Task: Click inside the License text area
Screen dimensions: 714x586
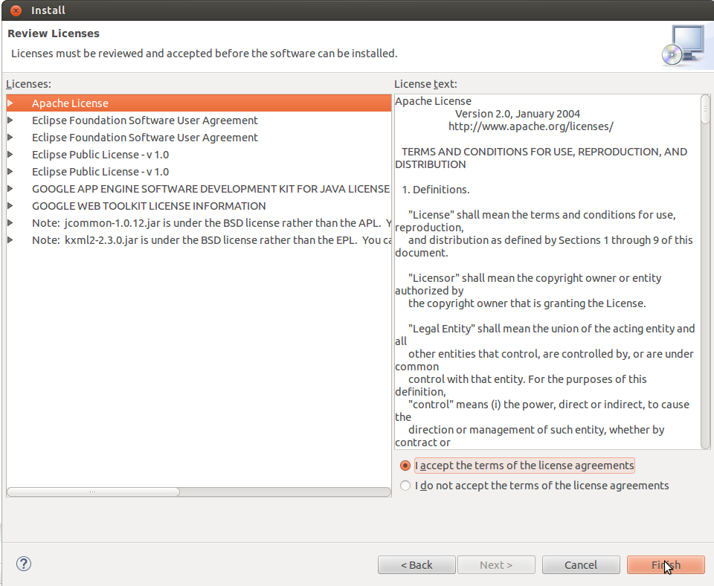Action: 547,297
